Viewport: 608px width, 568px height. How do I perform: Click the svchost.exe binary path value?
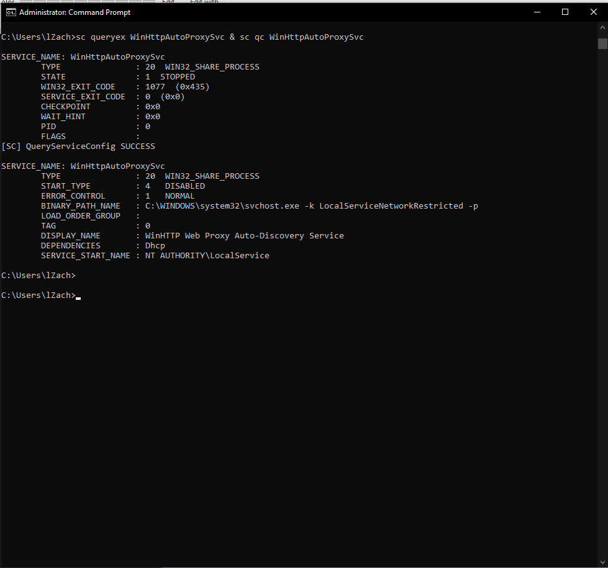tap(311, 206)
